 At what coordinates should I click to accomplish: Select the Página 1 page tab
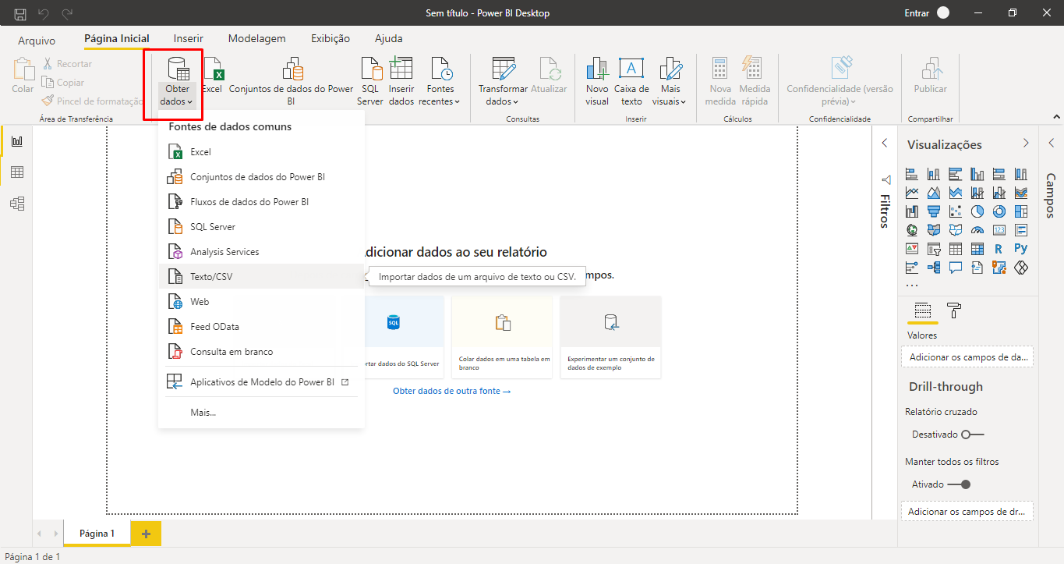click(x=97, y=534)
